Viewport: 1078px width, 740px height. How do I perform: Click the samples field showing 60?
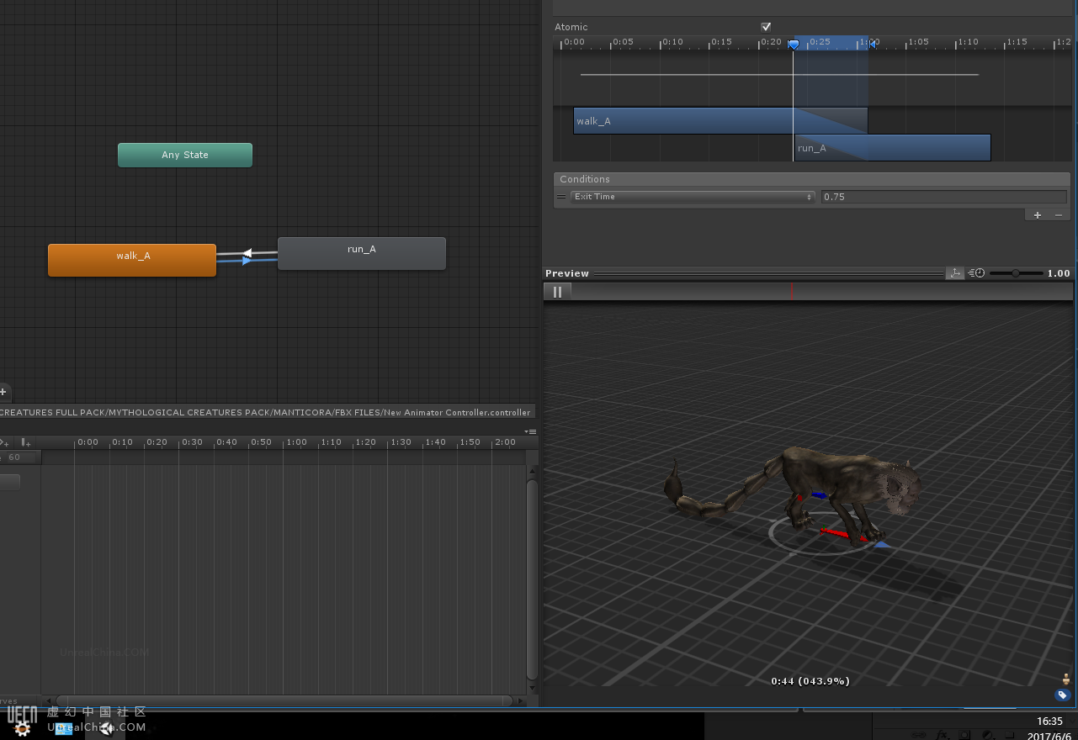pos(20,457)
